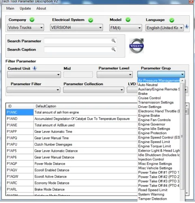Viewport: 195px width, 203px height.
Task: Open the Electrical System dropdown VERSION4
Action: click(x=76, y=28)
